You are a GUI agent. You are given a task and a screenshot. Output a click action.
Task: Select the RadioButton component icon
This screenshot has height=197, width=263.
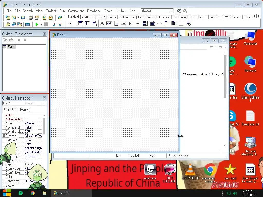pos(138,23)
